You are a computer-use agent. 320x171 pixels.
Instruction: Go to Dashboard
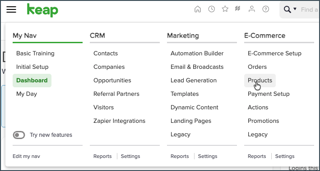click(32, 81)
